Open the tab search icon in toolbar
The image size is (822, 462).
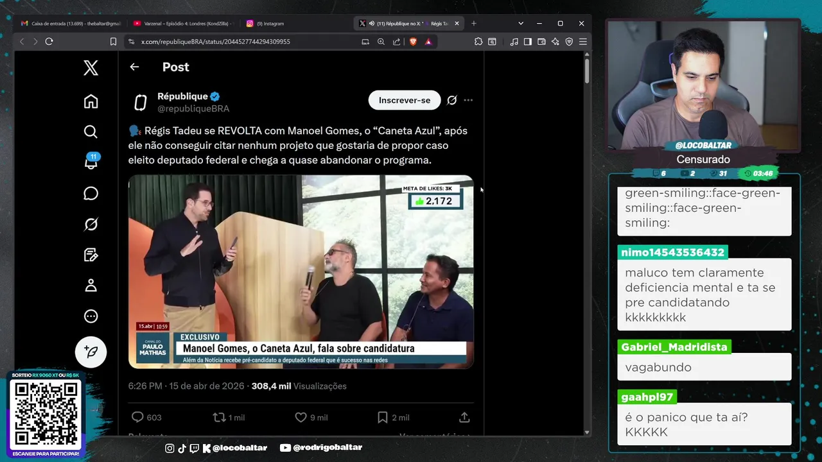492,42
